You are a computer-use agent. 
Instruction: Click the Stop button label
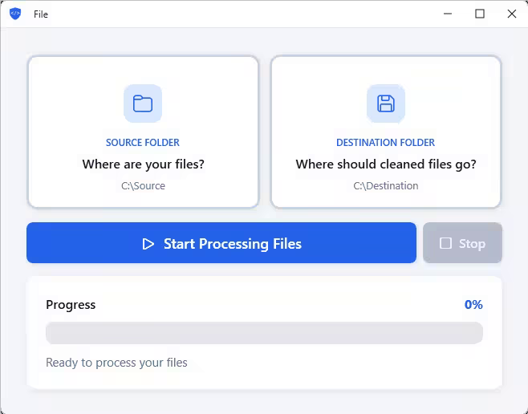(472, 244)
